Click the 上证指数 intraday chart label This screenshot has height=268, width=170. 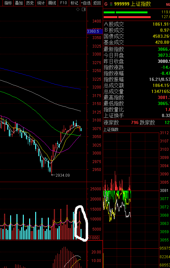[111, 129]
